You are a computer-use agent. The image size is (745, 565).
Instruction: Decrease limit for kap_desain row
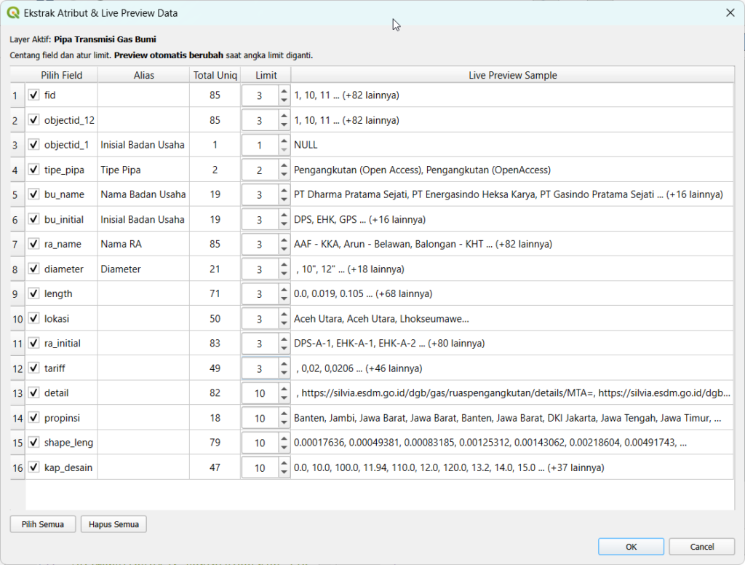(284, 472)
